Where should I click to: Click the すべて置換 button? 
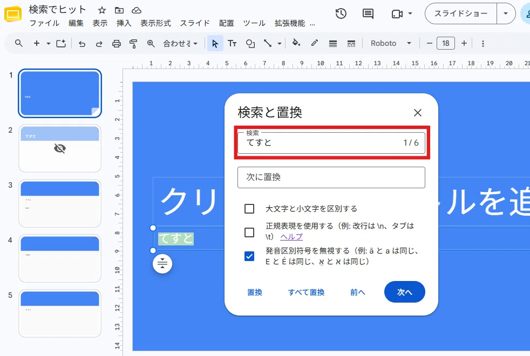click(306, 292)
